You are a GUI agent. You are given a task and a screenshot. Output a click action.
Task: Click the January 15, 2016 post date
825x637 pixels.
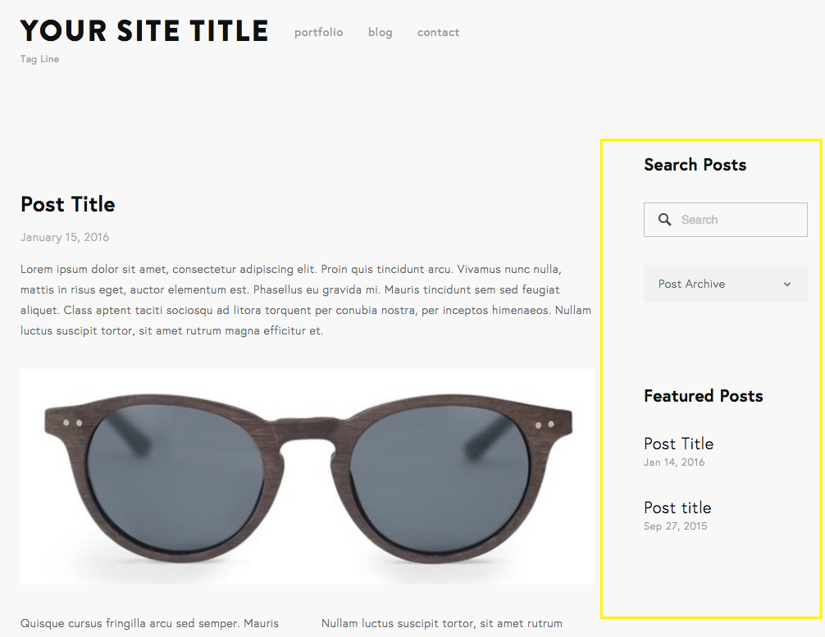[65, 238]
